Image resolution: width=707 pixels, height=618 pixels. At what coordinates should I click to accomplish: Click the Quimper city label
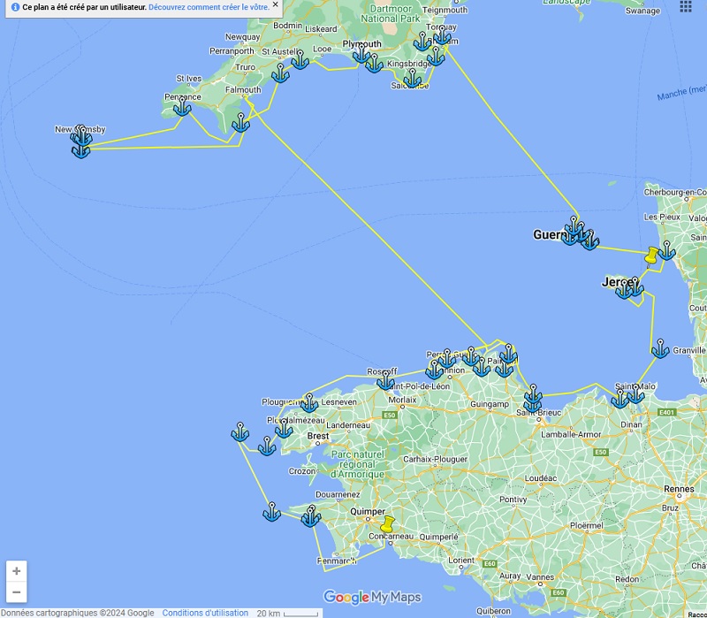pyautogui.click(x=368, y=512)
